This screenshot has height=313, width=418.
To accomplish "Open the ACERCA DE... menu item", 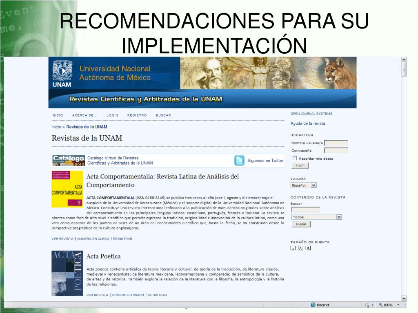I will pyautogui.click(x=85, y=115).
